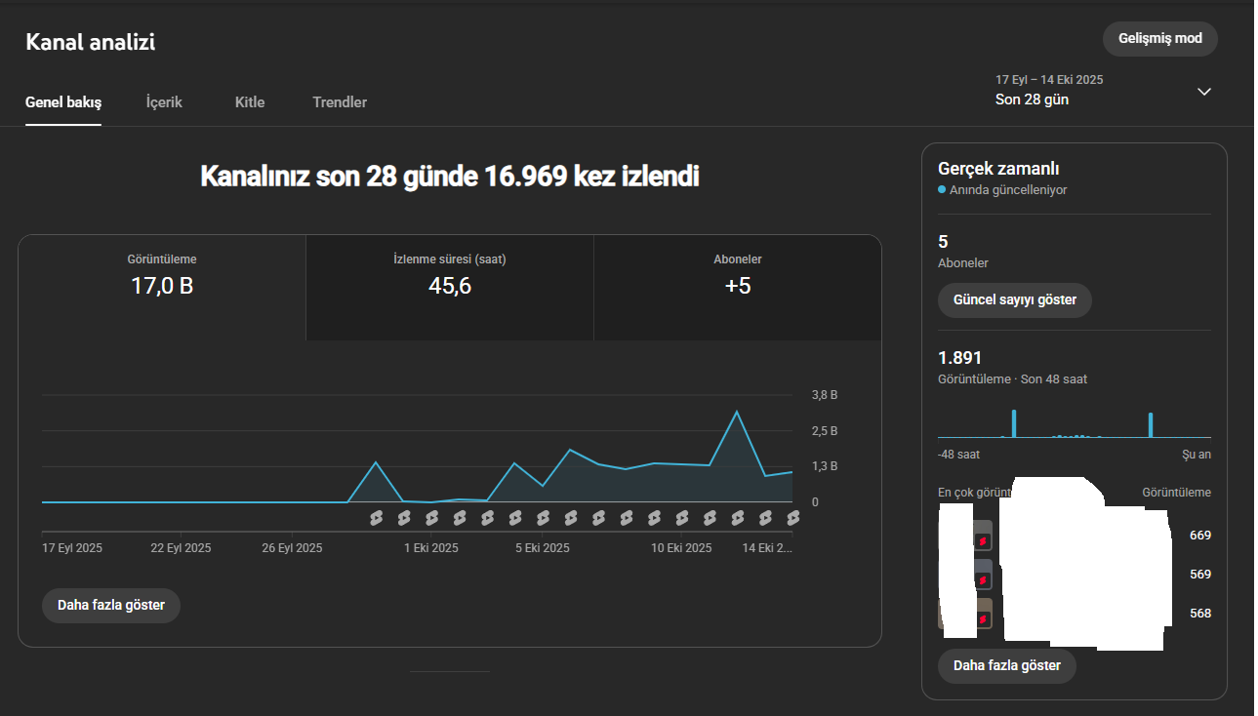Screen dimensions: 1258x716
Task: Click the 22 Eyl 2025 axis label
Action: (181, 548)
